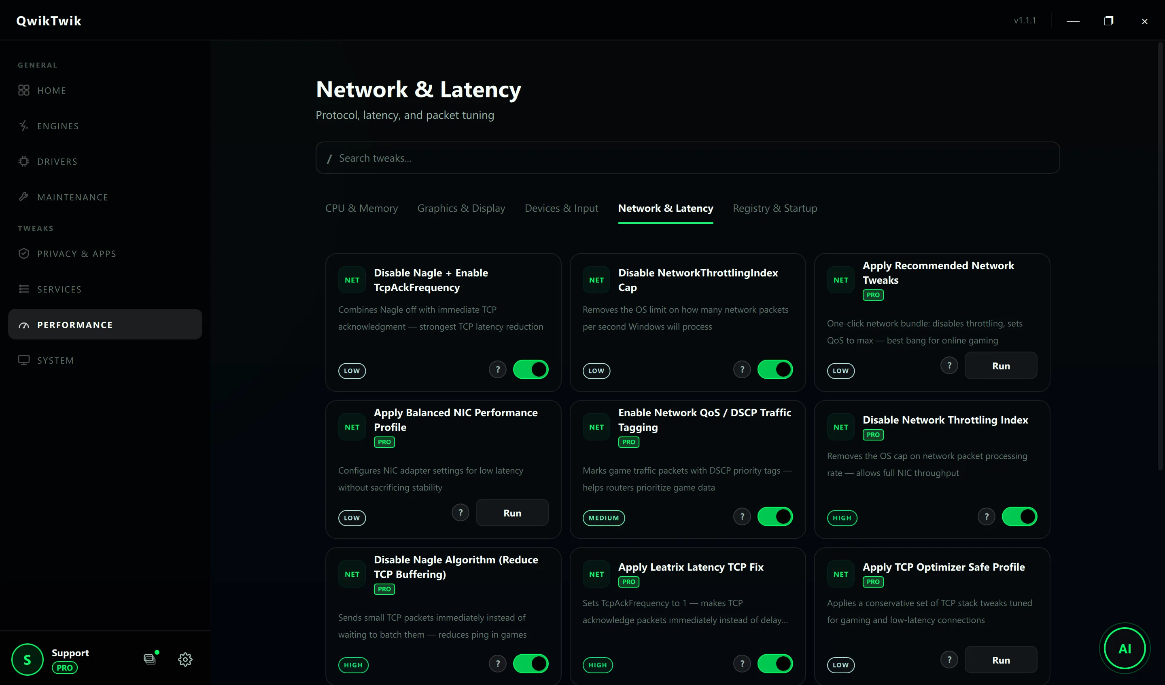Click MEDIUM risk tag on QoS card
This screenshot has height=685, width=1165.
point(604,518)
